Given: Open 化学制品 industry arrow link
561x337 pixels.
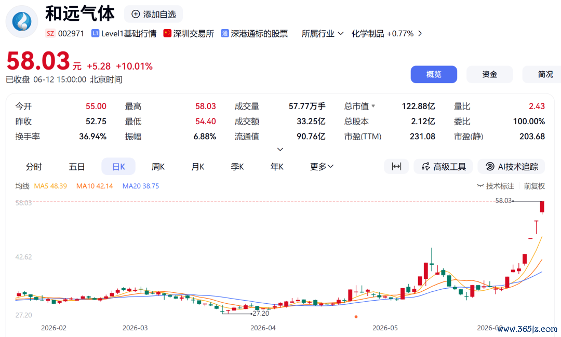Looking at the screenshot, I should 420,34.
